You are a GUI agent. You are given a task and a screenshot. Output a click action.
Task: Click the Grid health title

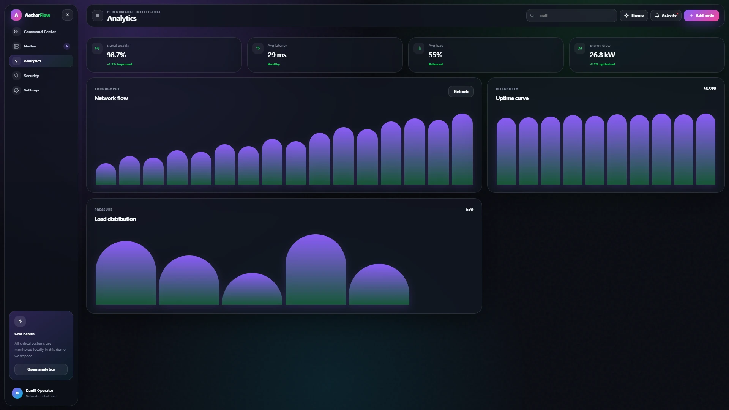click(x=24, y=334)
